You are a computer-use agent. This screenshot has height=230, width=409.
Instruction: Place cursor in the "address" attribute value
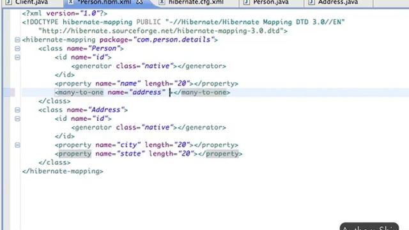pos(148,92)
